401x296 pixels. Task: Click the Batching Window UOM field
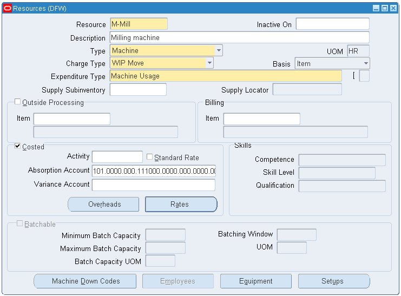coord(292,248)
